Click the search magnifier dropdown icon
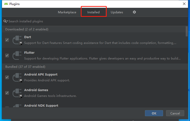The image size is (190, 121). (x=6, y=21)
